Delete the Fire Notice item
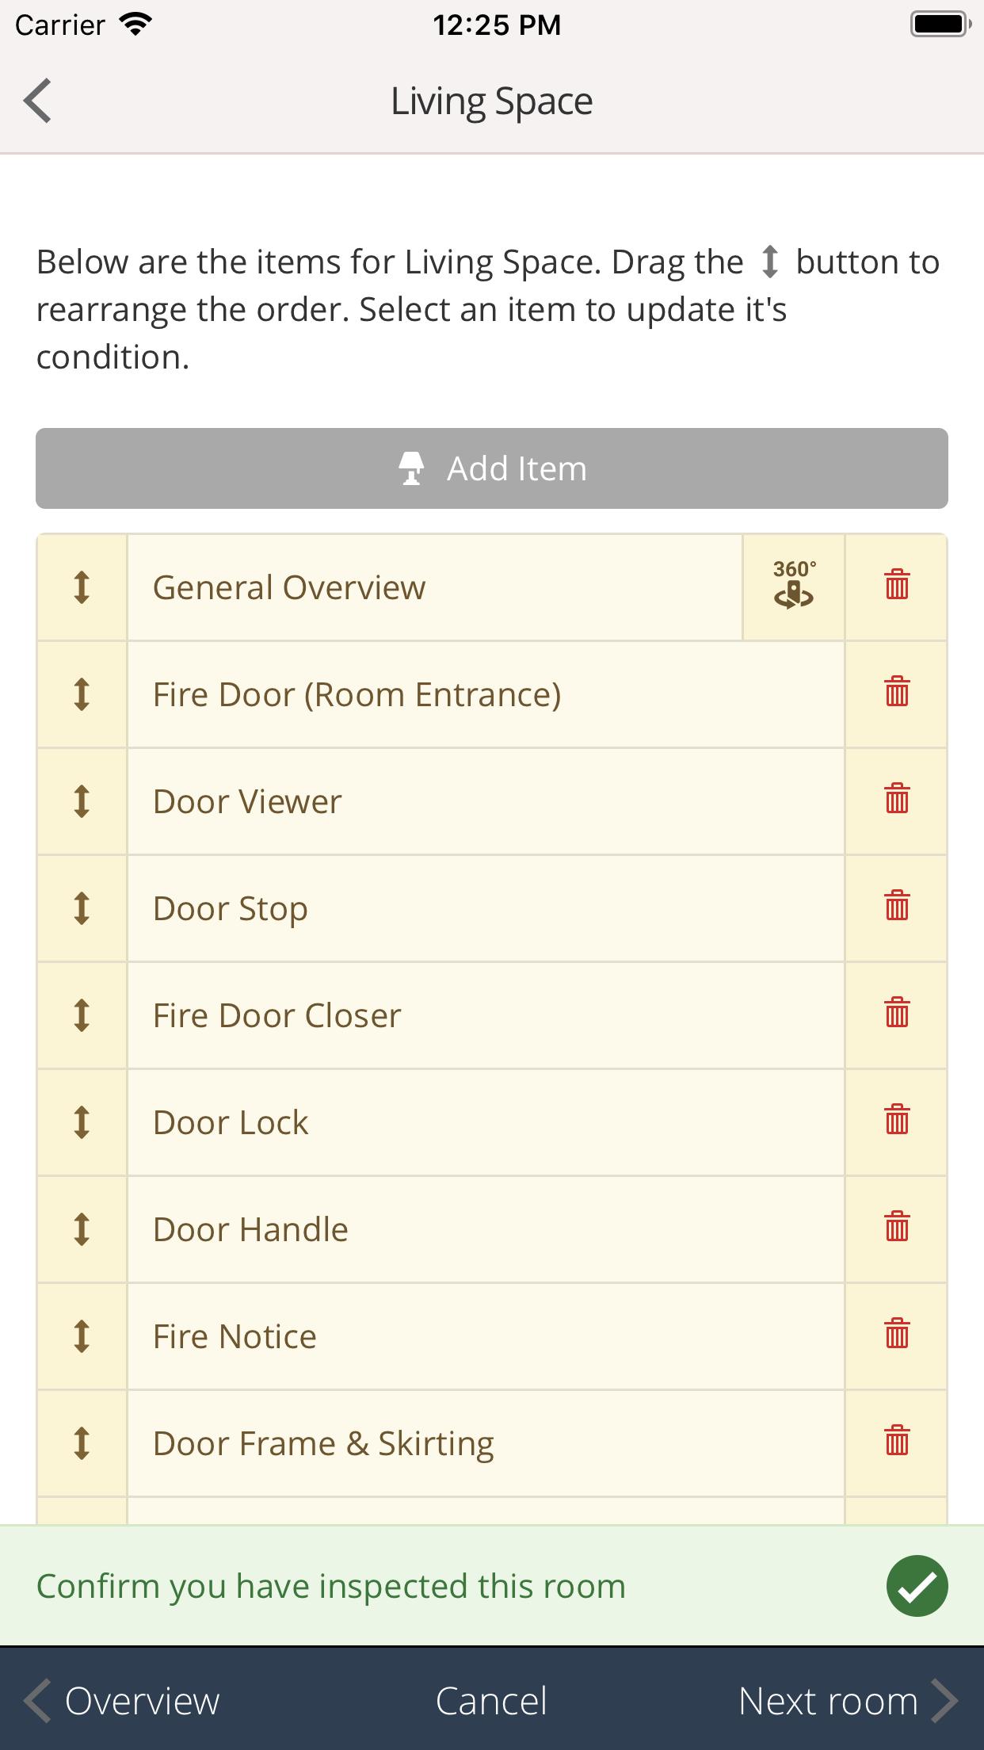The image size is (984, 1750). point(897,1336)
